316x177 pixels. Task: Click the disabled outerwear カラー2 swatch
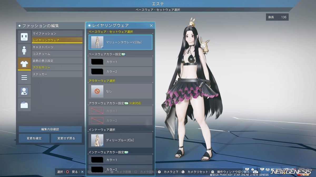pos(97,120)
